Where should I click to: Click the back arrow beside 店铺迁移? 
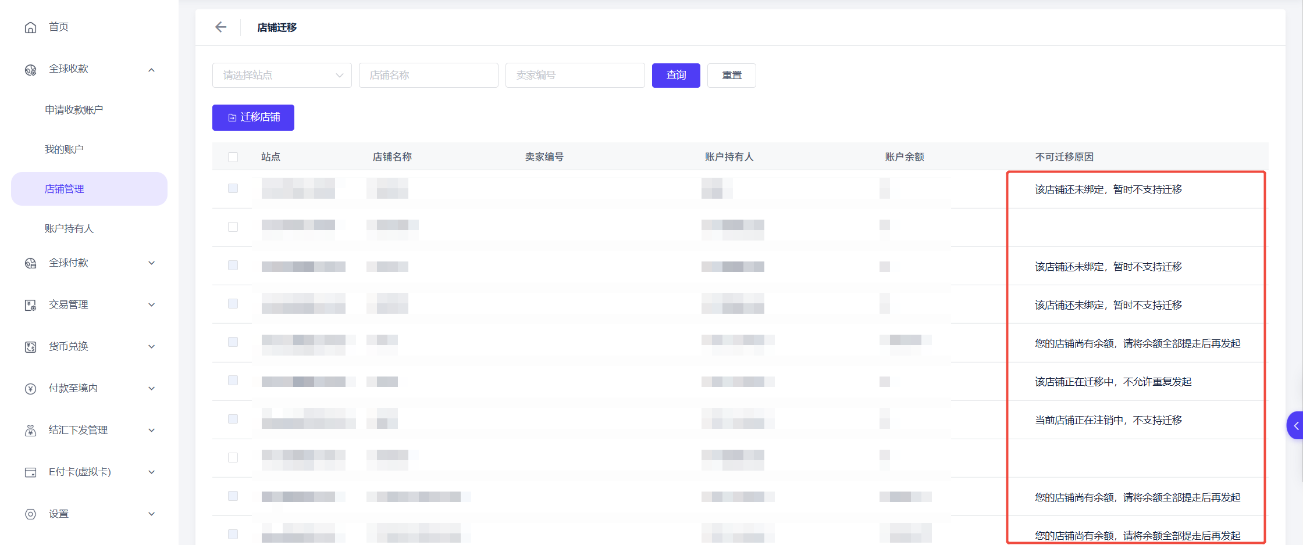click(220, 27)
